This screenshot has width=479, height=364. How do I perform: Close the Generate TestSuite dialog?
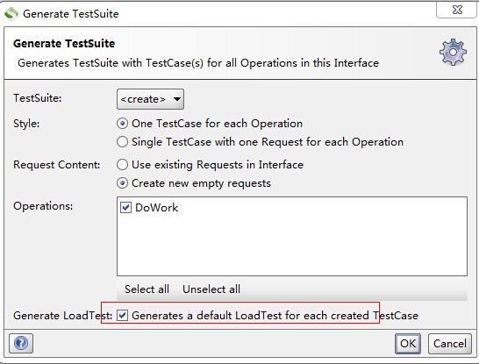[x=457, y=10]
